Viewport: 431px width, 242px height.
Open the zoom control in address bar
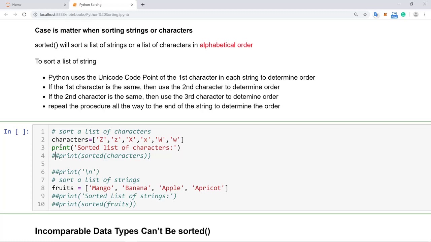click(x=356, y=14)
